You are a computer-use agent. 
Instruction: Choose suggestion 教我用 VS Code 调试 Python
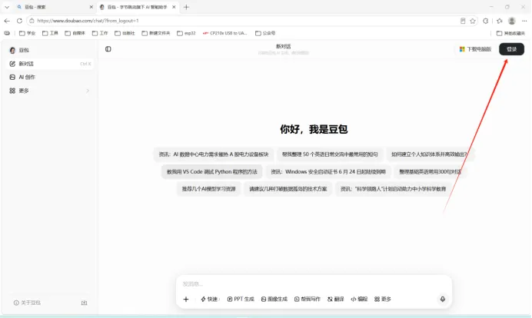pyautogui.click(x=211, y=172)
